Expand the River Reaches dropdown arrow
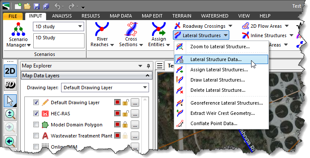 point(112,45)
